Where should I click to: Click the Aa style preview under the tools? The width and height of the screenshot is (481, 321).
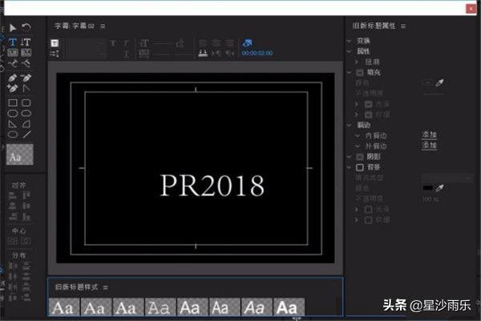pyautogui.click(x=19, y=155)
